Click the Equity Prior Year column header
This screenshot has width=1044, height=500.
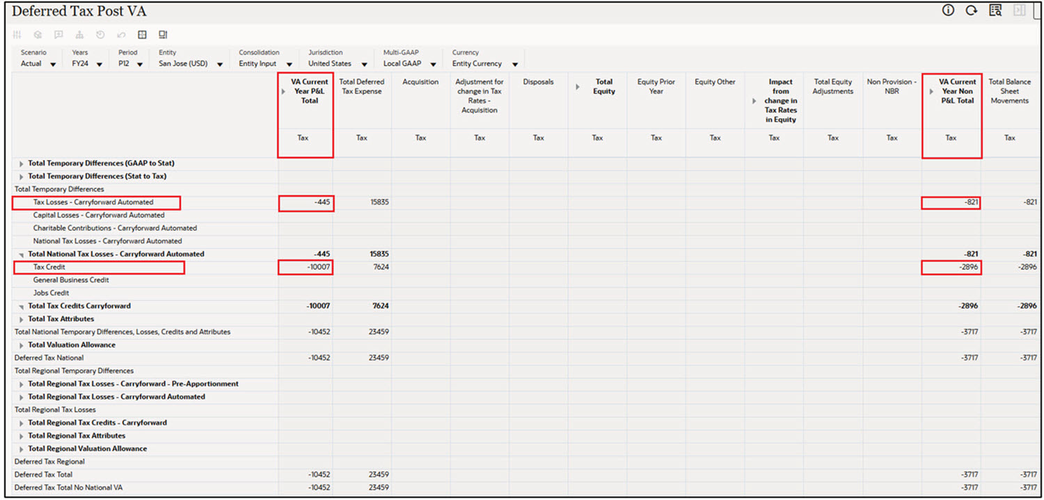656,86
